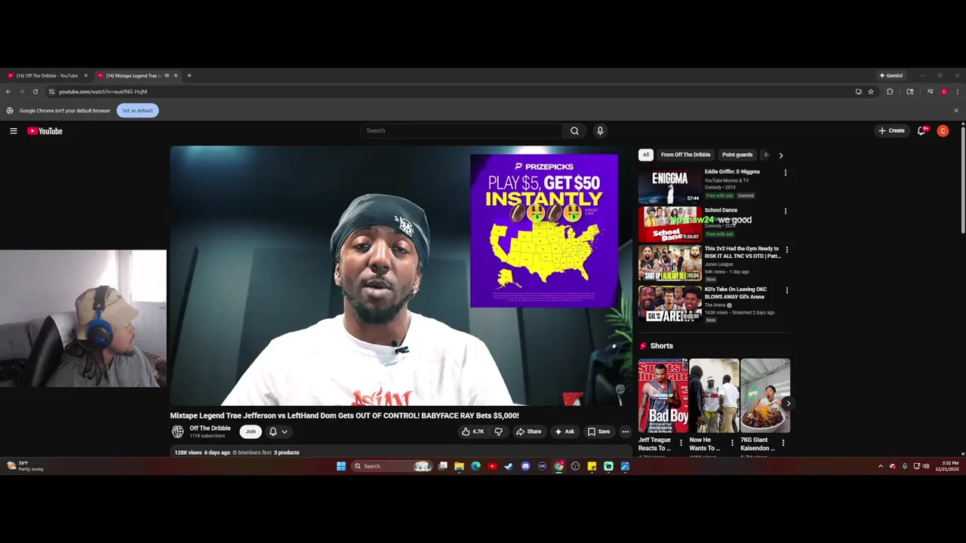Viewport: 966px width, 543px height.
Task: Open a new Chrome tab
Action: [x=189, y=75]
